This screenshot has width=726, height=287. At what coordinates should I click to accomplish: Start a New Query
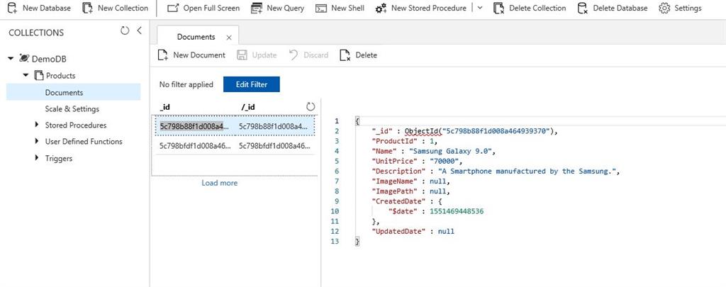pyautogui.click(x=277, y=8)
